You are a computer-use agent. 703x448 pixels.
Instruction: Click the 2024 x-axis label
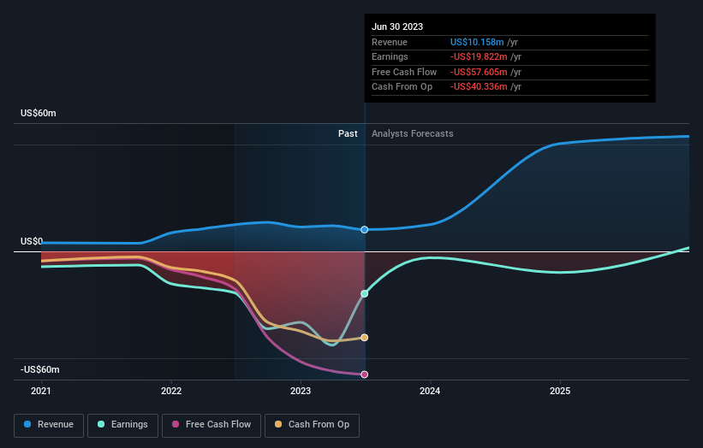(x=430, y=391)
